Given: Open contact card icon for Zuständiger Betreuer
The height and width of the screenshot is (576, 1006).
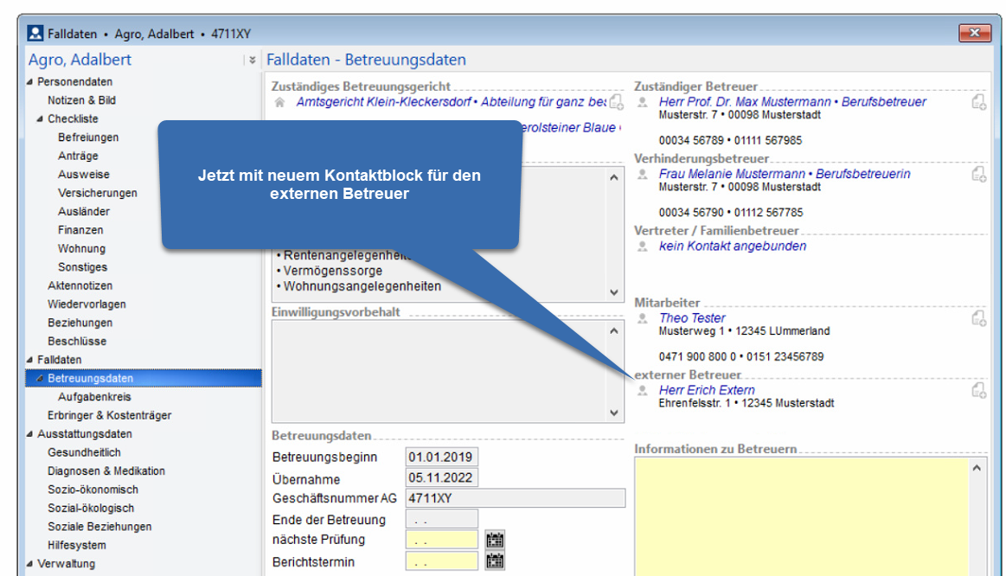Looking at the screenshot, I should click(978, 102).
